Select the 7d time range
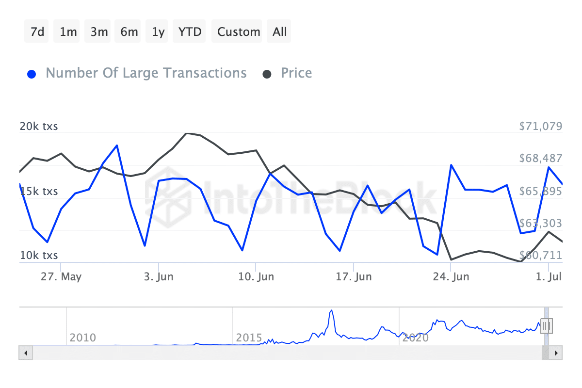This screenshot has height=388, width=582. tap(37, 32)
